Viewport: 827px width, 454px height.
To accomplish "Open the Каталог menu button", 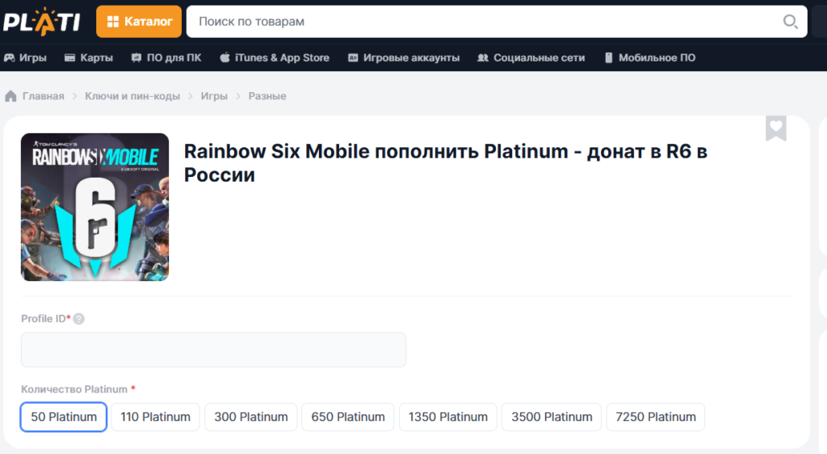I will (139, 22).
